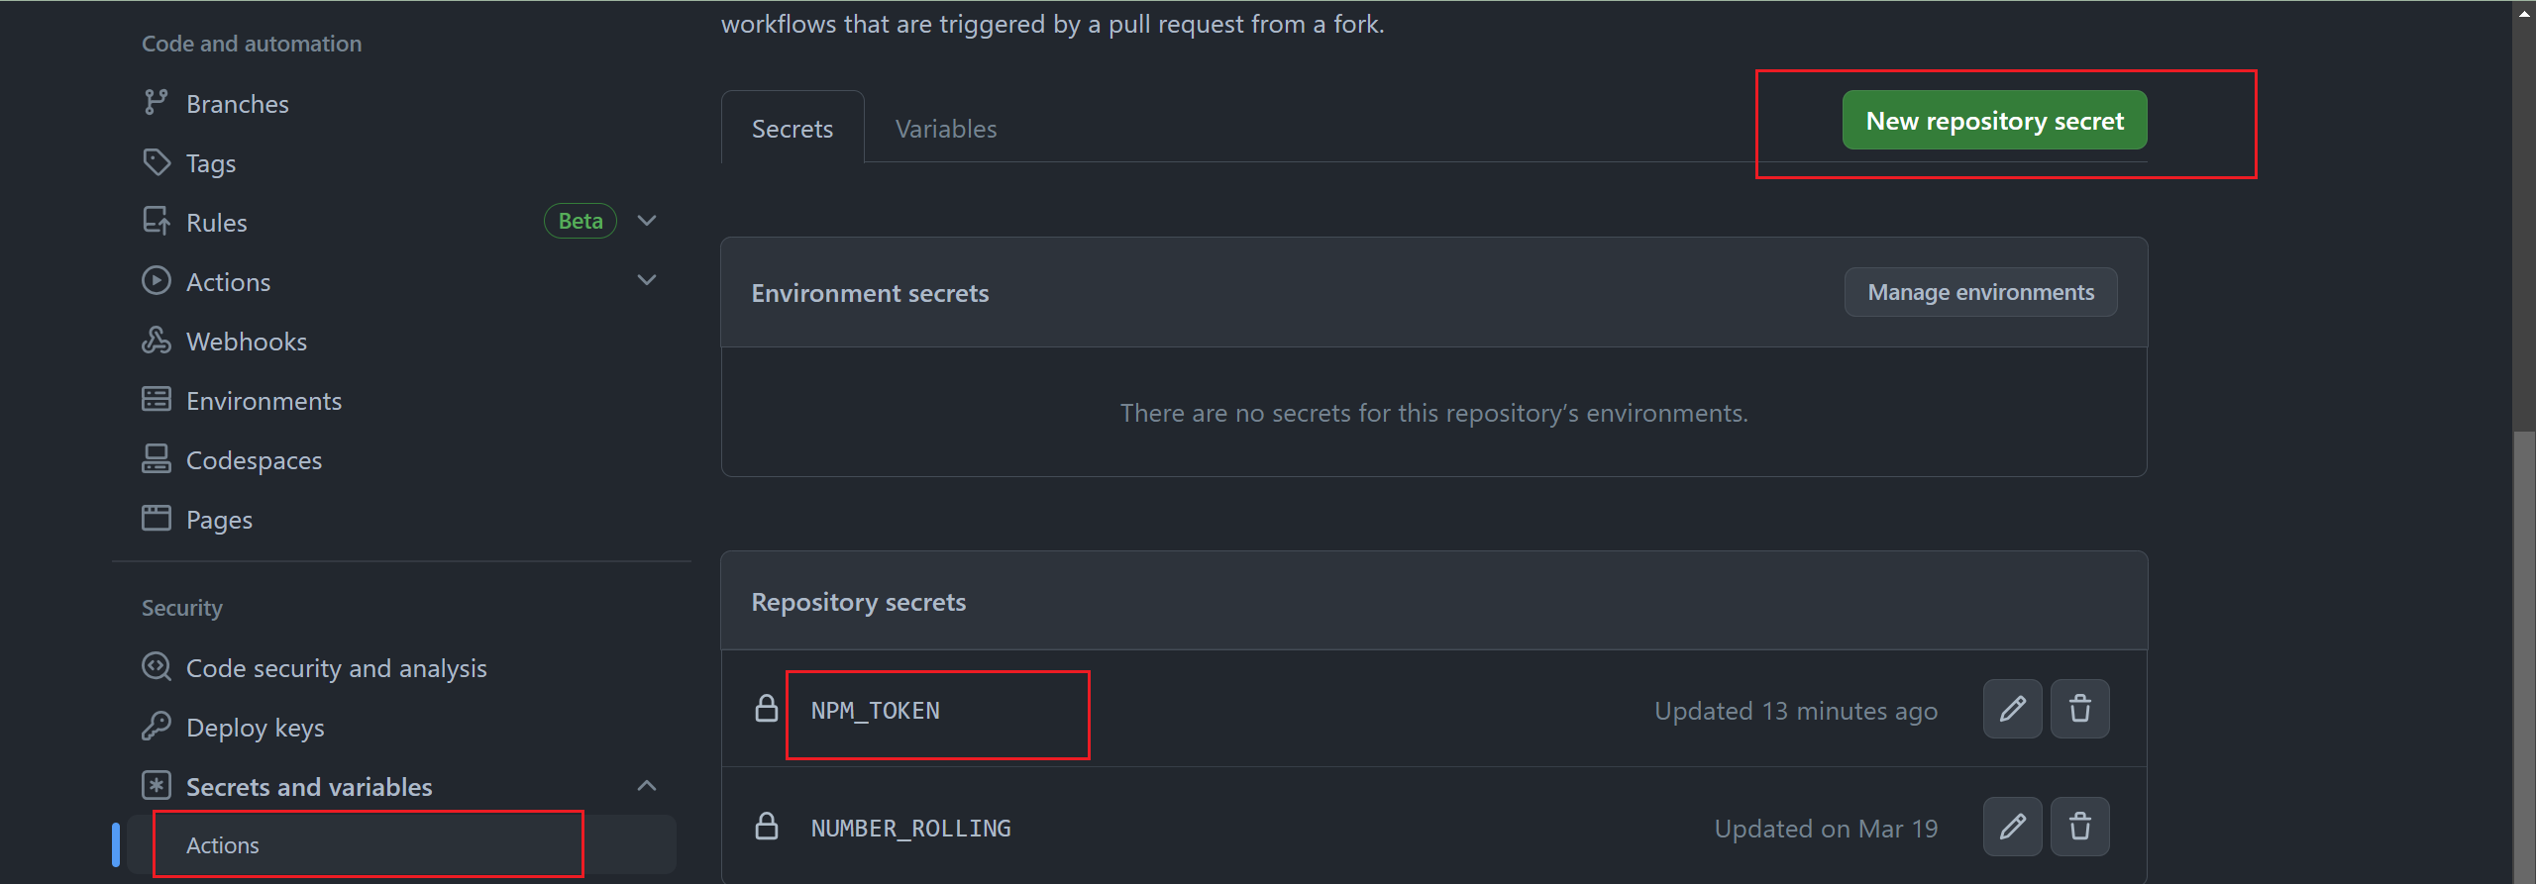Viewport: 2536px width, 884px height.
Task: Expand the Rules section chevron
Action: click(646, 220)
